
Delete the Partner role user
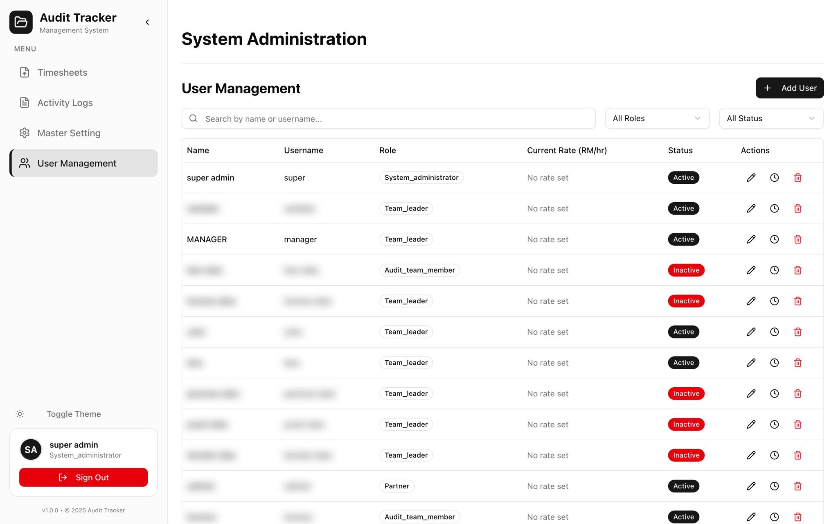(797, 486)
